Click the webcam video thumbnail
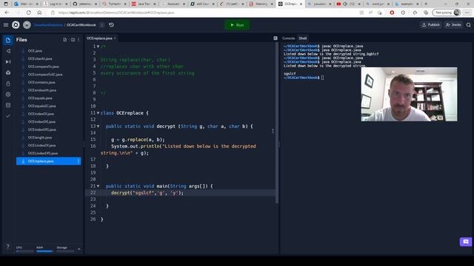Viewport: 474px width, 266px height. [x=409, y=95]
